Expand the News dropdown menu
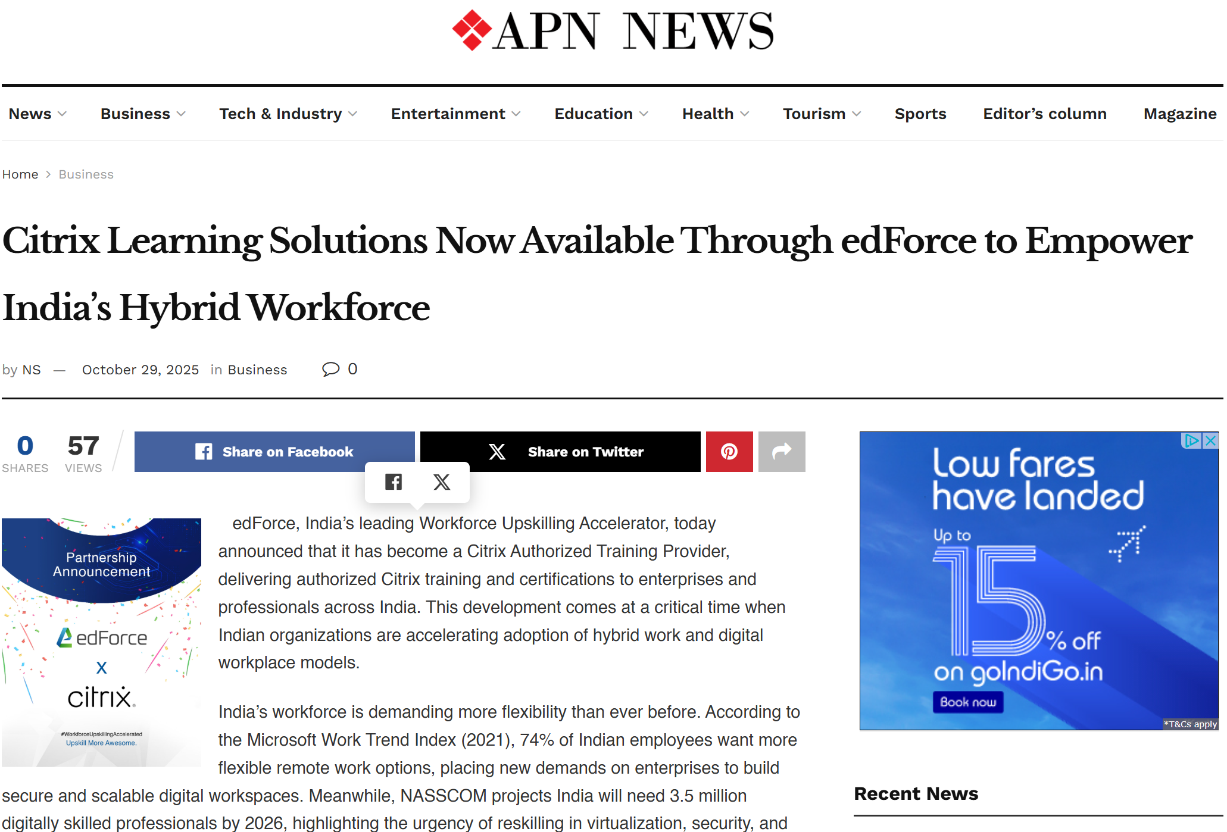1227x832 pixels. (x=37, y=114)
